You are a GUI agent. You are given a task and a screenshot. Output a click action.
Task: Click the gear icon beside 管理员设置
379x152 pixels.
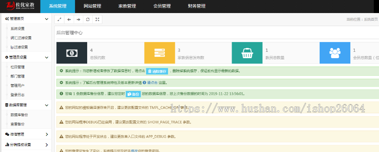7,57
